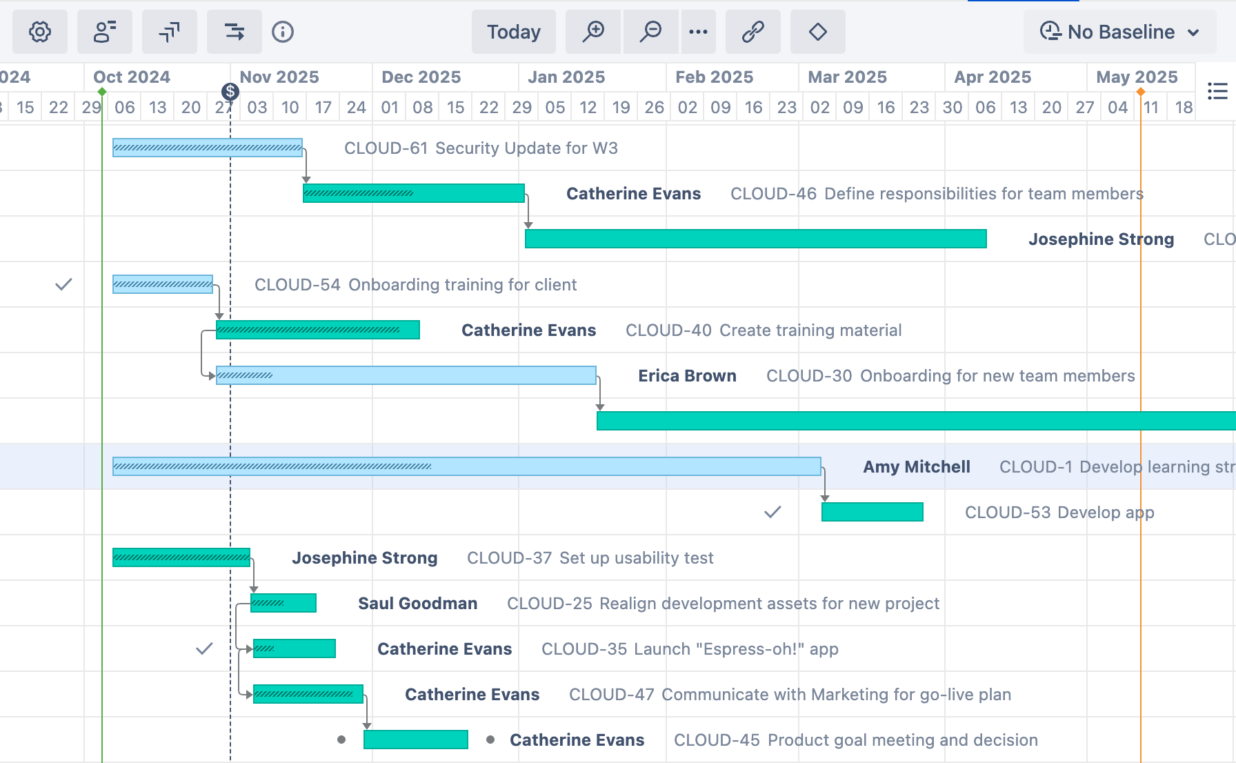The image size is (1236, 763).
Task: Select the link dependencies icon
Action: click(752, 32)
